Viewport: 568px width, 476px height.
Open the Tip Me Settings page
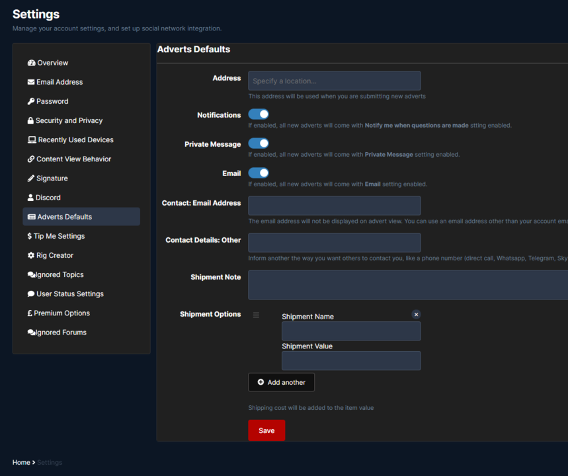point(60,236)
